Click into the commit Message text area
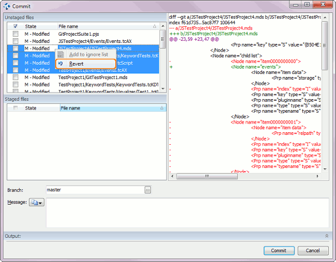Screen dimensions: 336x262 187,212
